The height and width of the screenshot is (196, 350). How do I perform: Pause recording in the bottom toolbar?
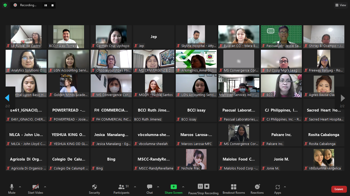tap(200, 186)
